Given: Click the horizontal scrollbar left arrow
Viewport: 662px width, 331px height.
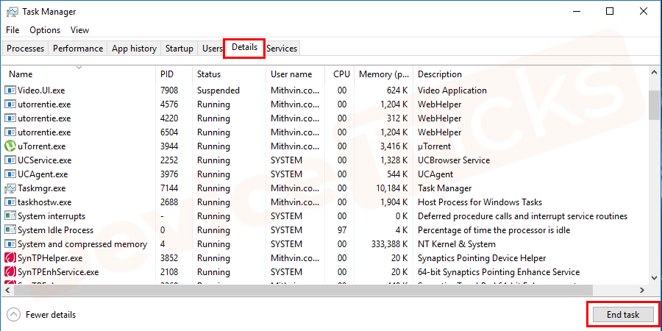Looking at the screenshot, I should [7, 290].
